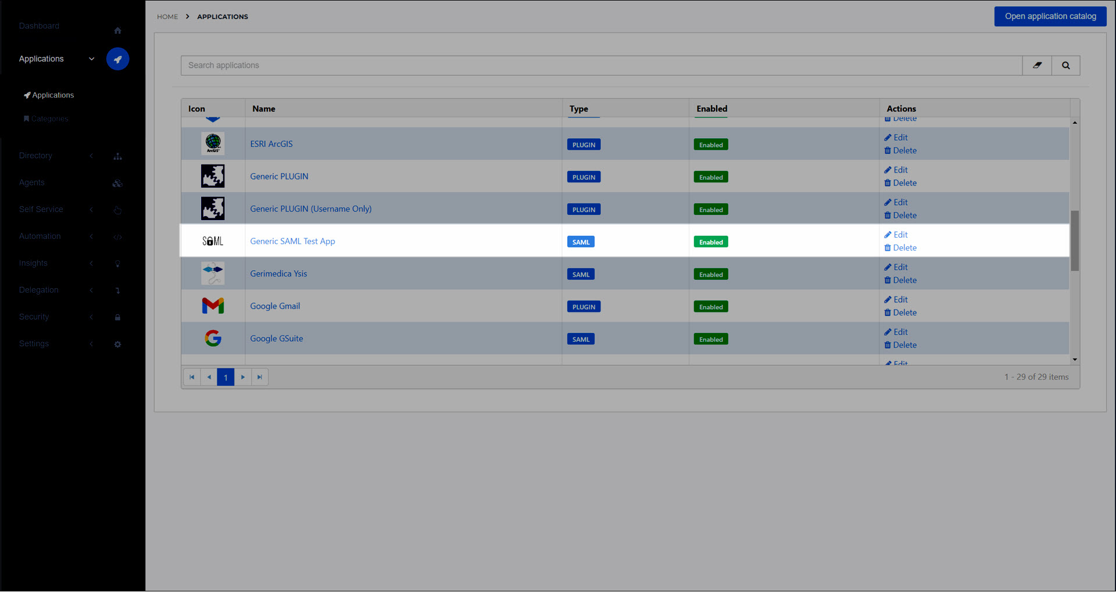Image resolution: width=1116 pixels, height=592 pixels.
Task: Click PLUGIN badge on ESRI ArcGIS row
Action: coord(584,145)
